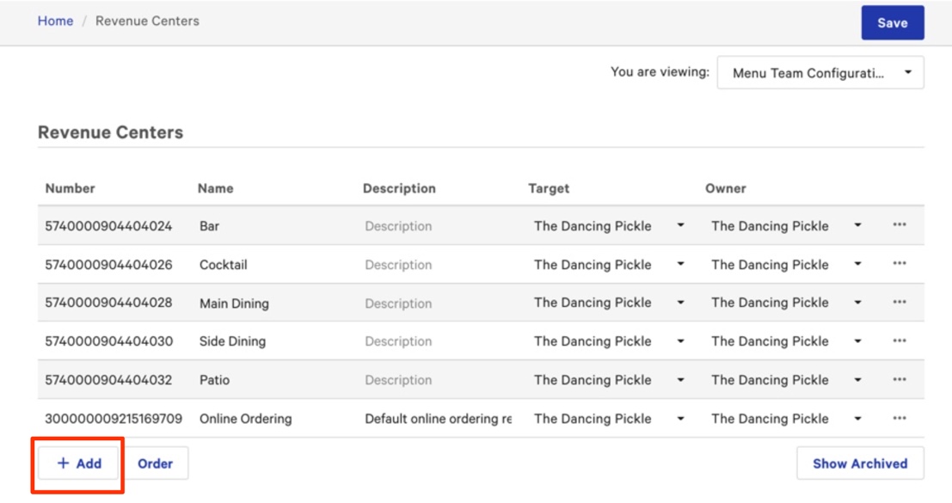This screenshot has height=503, width=952.
Task: Go to Home via breadcrumb link
Action: click(55, 21)
